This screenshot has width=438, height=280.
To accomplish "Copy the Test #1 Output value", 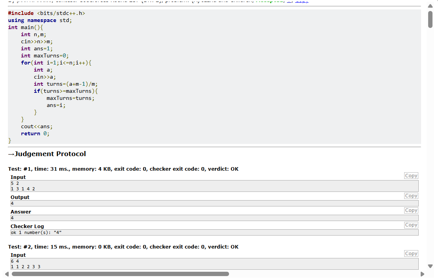I will click(411, 196).
